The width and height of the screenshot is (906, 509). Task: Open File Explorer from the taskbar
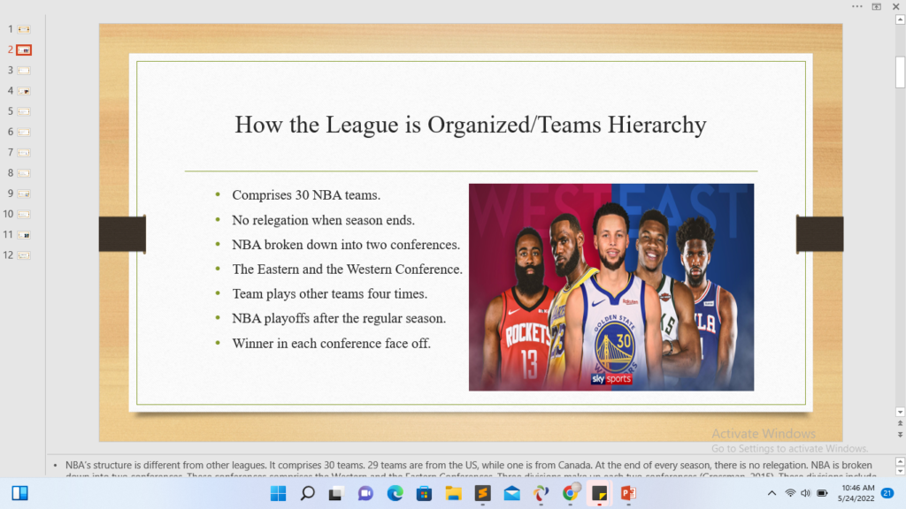pyautogui.click(x=453, y=495)
